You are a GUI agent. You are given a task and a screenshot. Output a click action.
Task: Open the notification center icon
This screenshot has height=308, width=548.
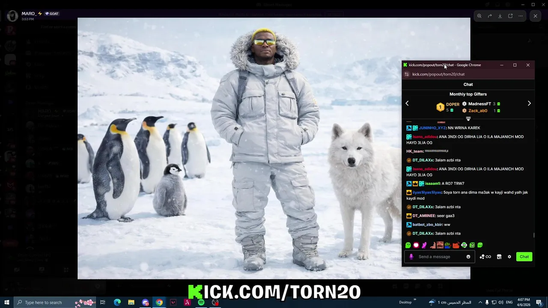pos(539,302)
